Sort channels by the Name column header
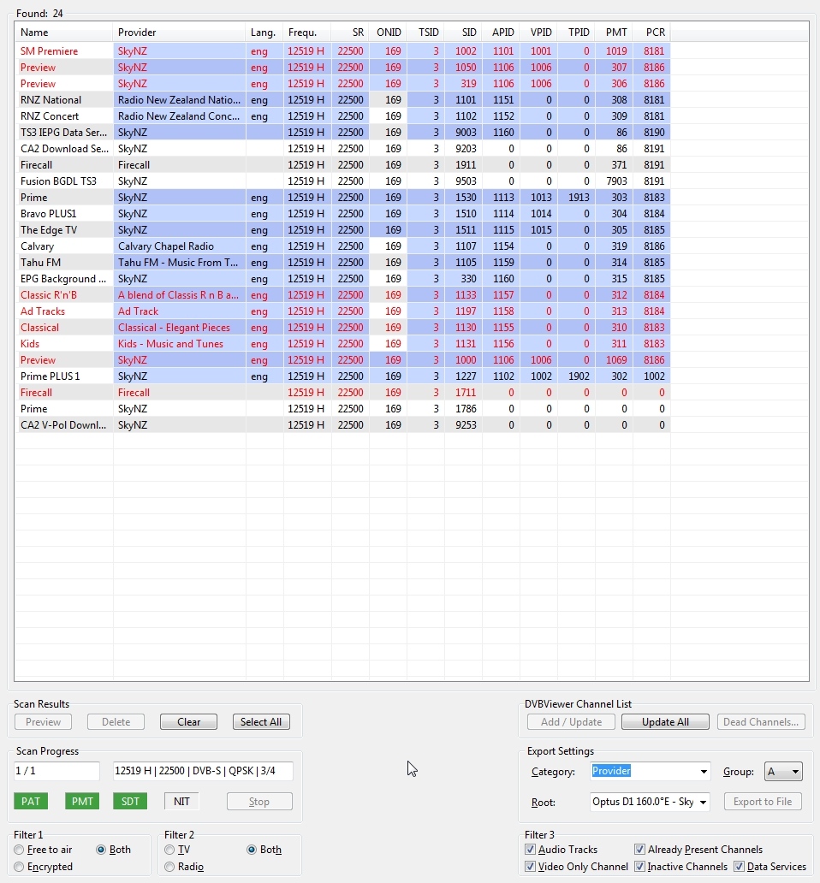The height and width of the screenshot is (883, 820). [x=63, y=33]
